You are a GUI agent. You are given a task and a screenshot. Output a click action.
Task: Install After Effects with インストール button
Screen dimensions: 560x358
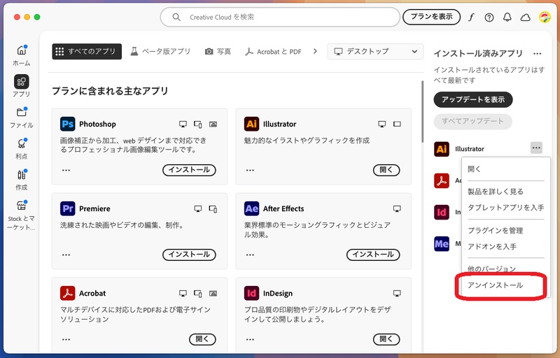373,255
